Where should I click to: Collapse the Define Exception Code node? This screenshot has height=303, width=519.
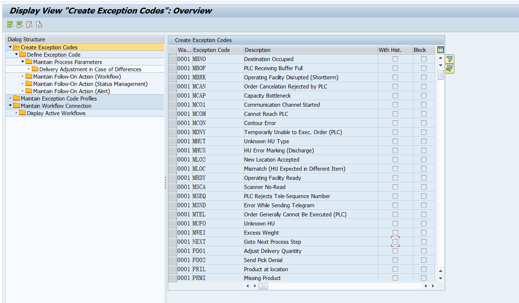[x=16, y=54]
